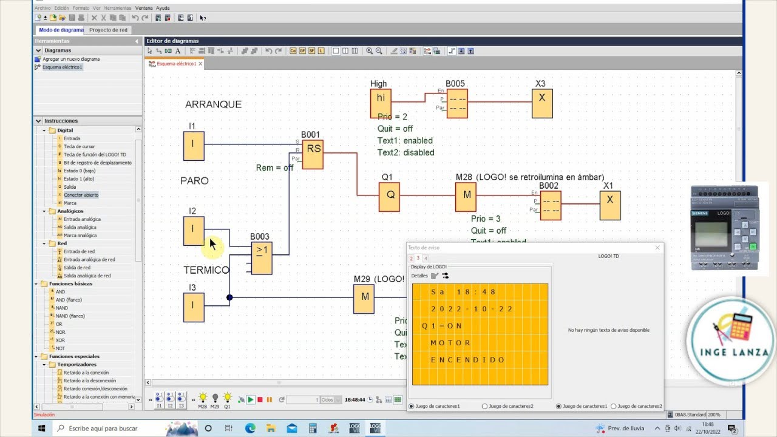This screenshot has width=777, height=437.
Task: Open the Constants (Co) block palette
Action: (x=293, y=51)
